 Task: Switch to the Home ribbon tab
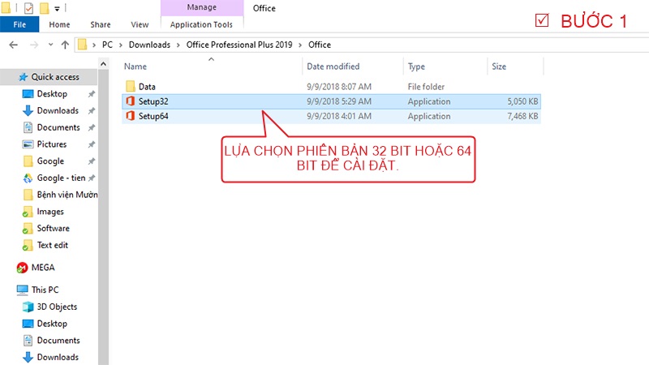coord(59,24)
